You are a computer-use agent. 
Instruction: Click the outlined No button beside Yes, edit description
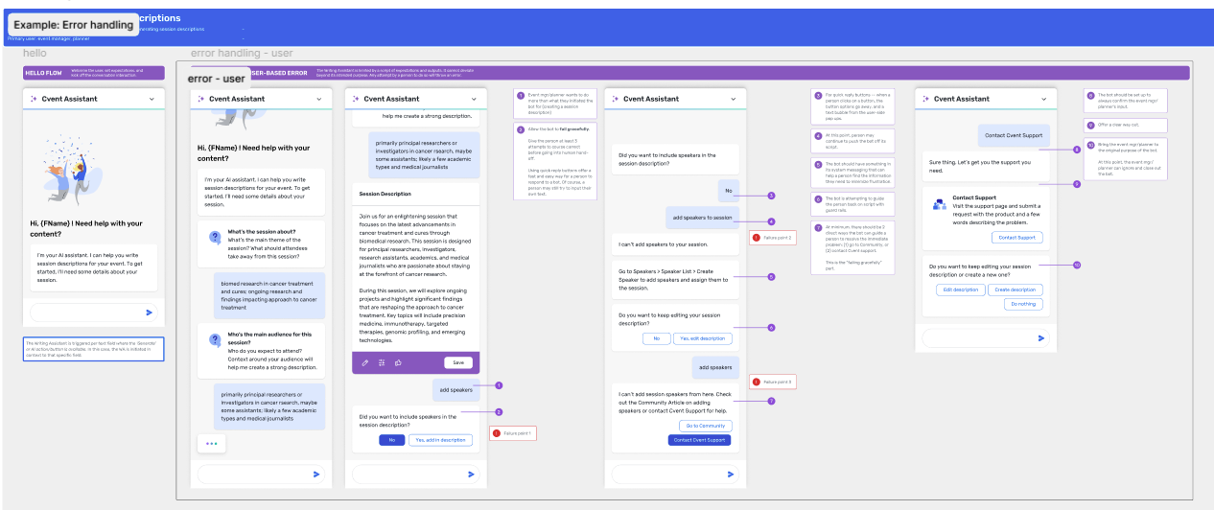coord(656,338)
